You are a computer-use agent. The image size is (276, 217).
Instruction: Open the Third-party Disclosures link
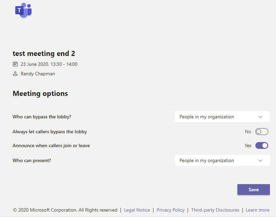[x=215, y=210]
